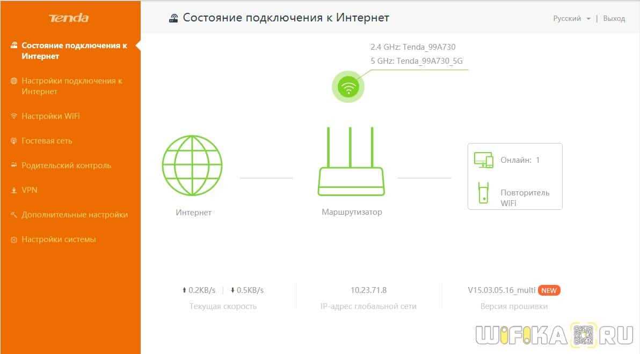Click the Выход logout link
This screenshot has width=640, height=354.
[614, 18]
